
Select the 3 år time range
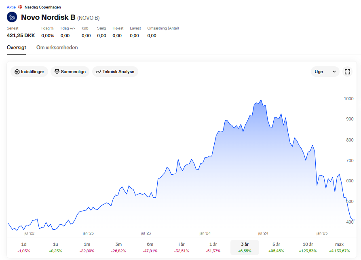coord(245,247)
